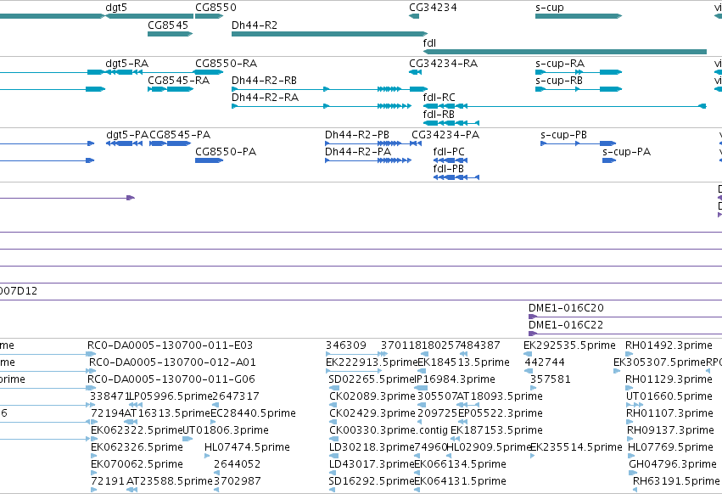Select EST EK184513.5prime
The width and height of the screenshot is (722, 494).
click(x=463, y=362)
